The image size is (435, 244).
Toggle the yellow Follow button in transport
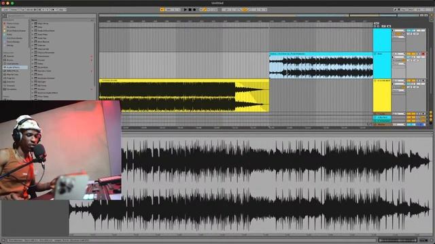(162, 9)
